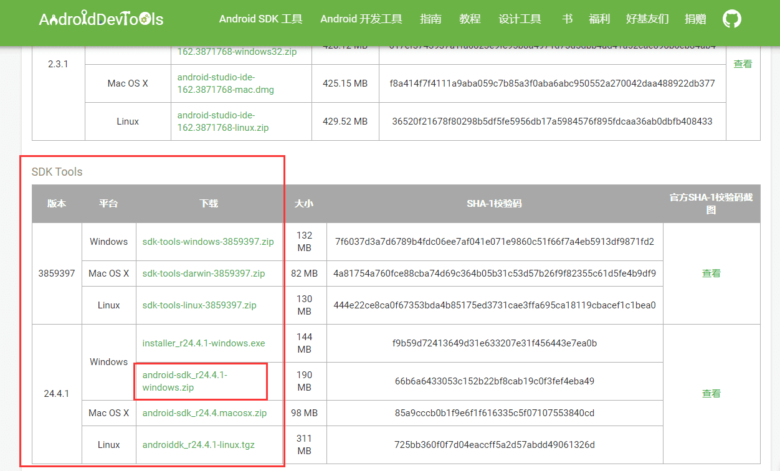Click the 下载 column header
Image resolution: width=780 pixels, height=471 pixels.
point(209,204)
